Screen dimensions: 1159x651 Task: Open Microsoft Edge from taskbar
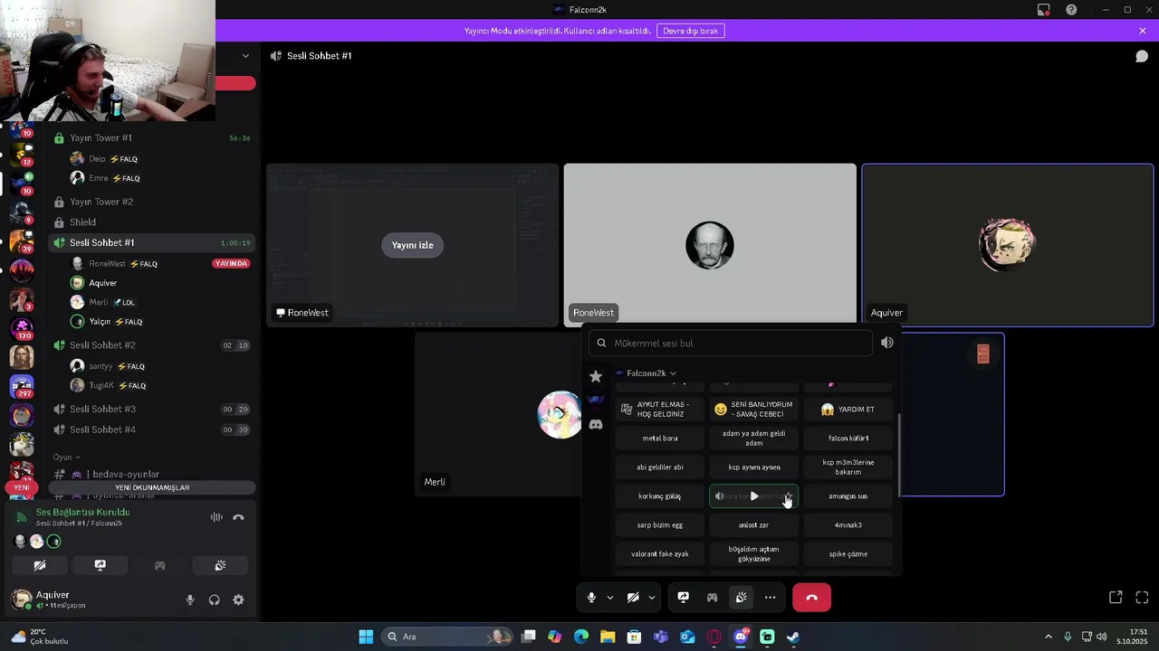coord(580,637)
